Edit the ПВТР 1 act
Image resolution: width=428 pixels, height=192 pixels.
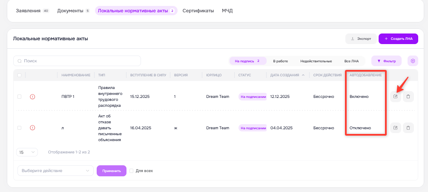pyautogui.click(x=396, y=97)
